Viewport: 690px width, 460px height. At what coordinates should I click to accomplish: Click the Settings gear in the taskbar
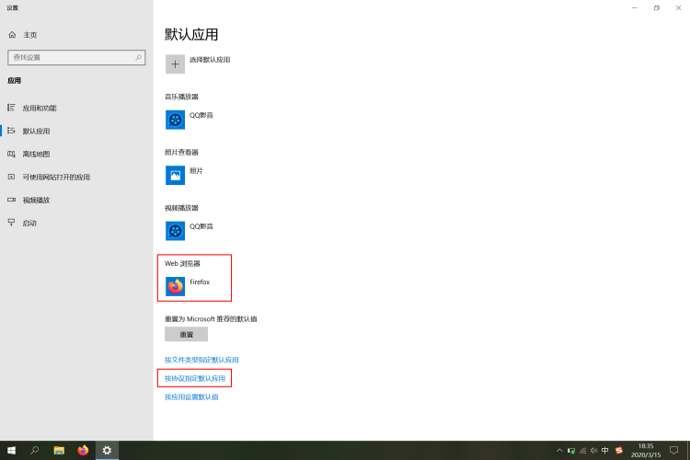[x=107, y=450]
